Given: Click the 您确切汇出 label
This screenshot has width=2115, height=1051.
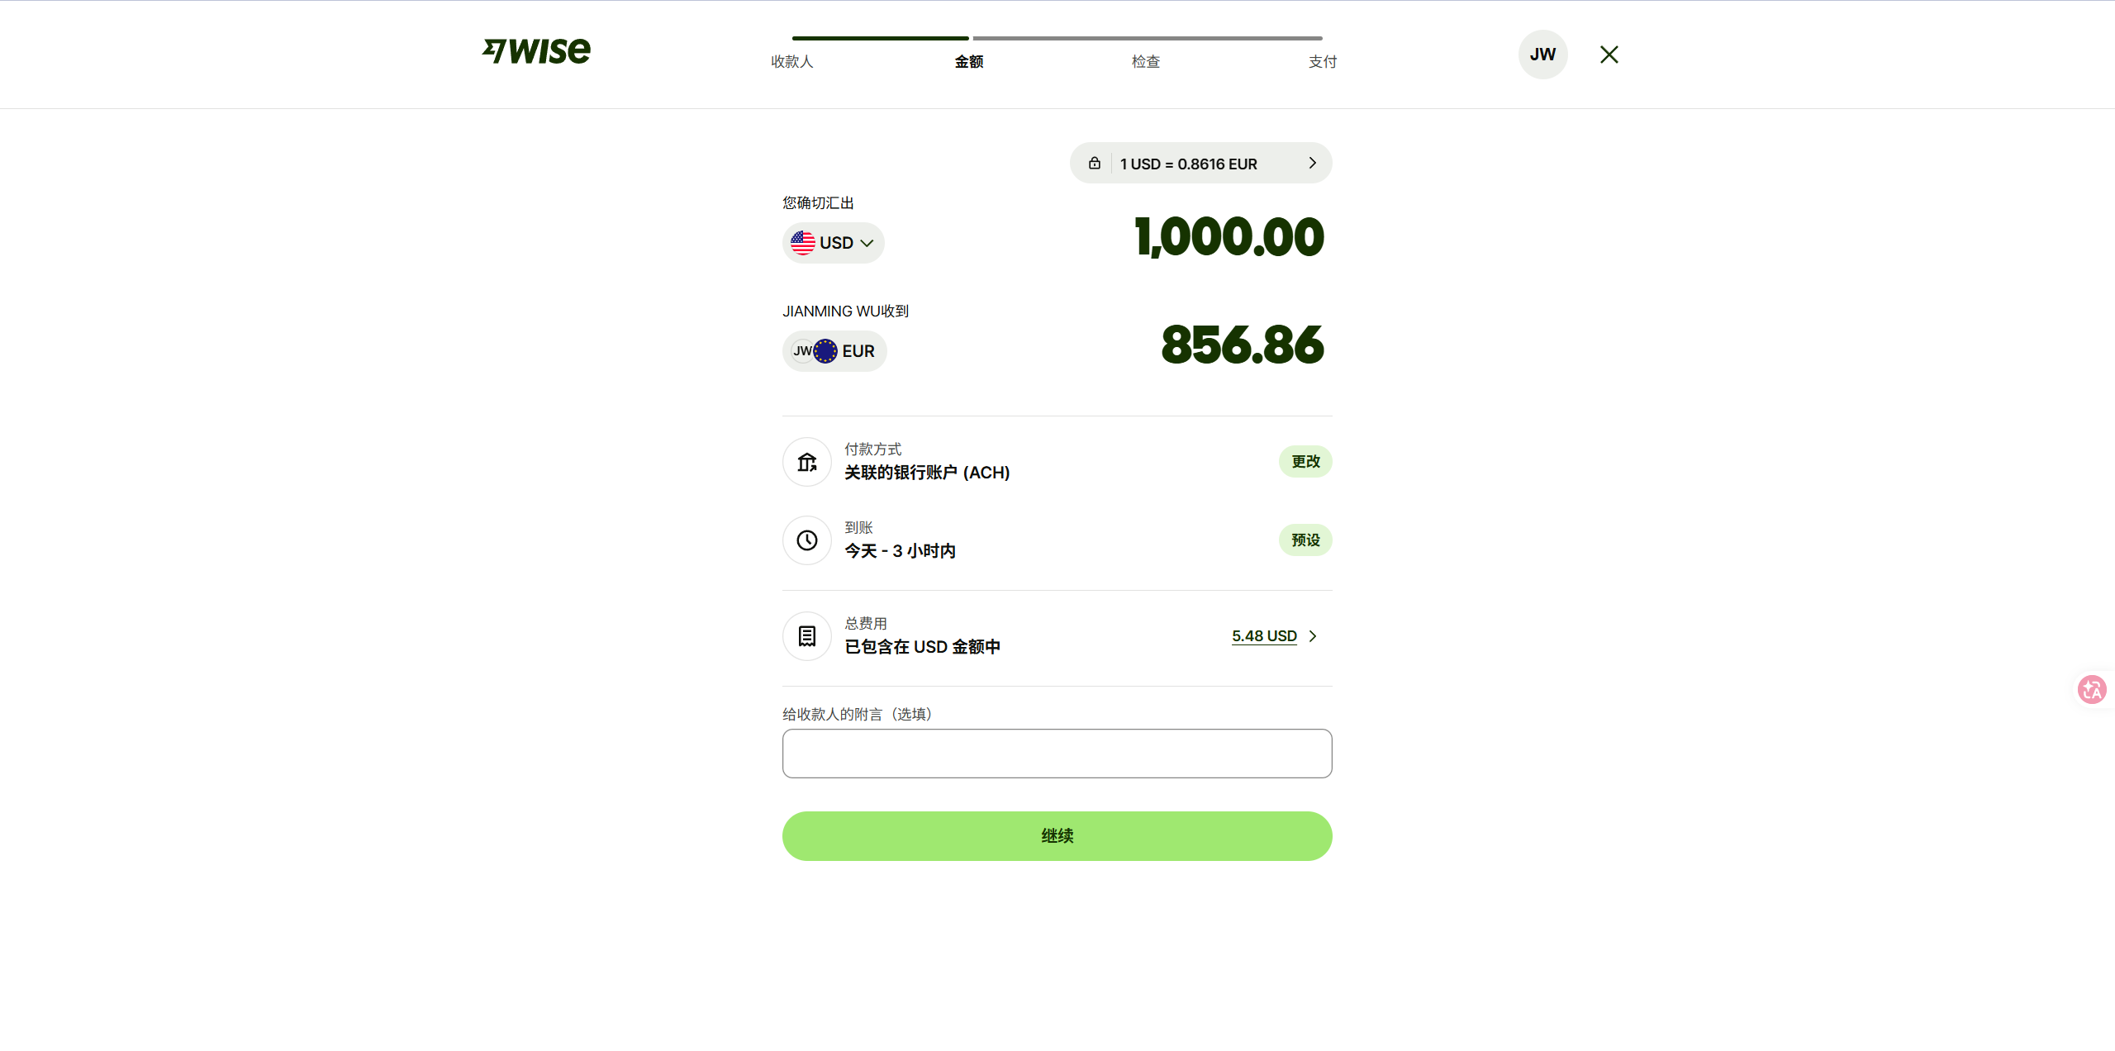Looking at the screenshot, I should point(818,203).
